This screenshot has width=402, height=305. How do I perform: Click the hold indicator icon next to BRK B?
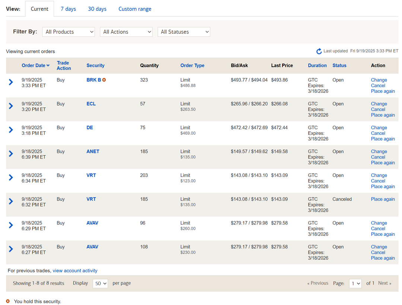coord(104,80)
